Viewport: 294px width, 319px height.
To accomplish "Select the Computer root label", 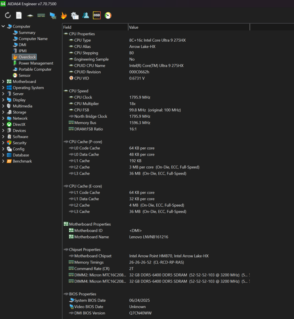I will pyautogui.click(x=21, y=26).
